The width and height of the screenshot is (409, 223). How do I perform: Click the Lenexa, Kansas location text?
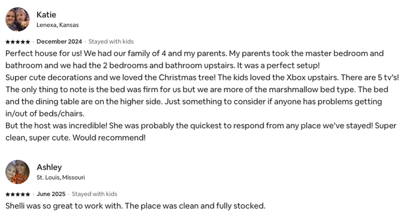[x=57, y=25]
